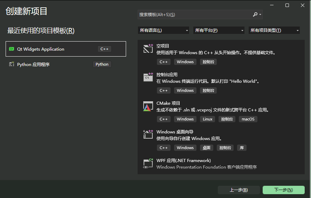The image size is (311, 198).
Task: Open the 所有项目类型 project type dropdown
Action: click(x=274, y=30)
